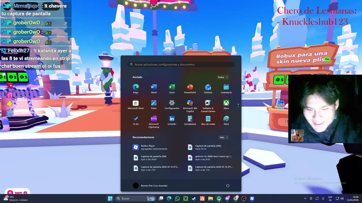Open Microsoft 365 Copilot
Screen dimensions: 362x203
[190, 106]
